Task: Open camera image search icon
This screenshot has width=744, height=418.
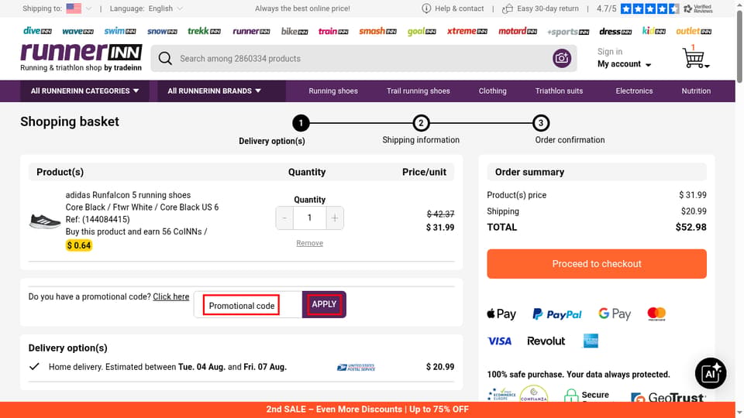Action: click(x=562, y=58)
